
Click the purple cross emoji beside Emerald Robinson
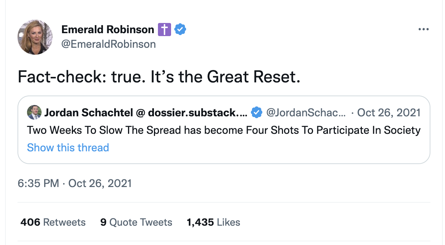click(164, 30)
